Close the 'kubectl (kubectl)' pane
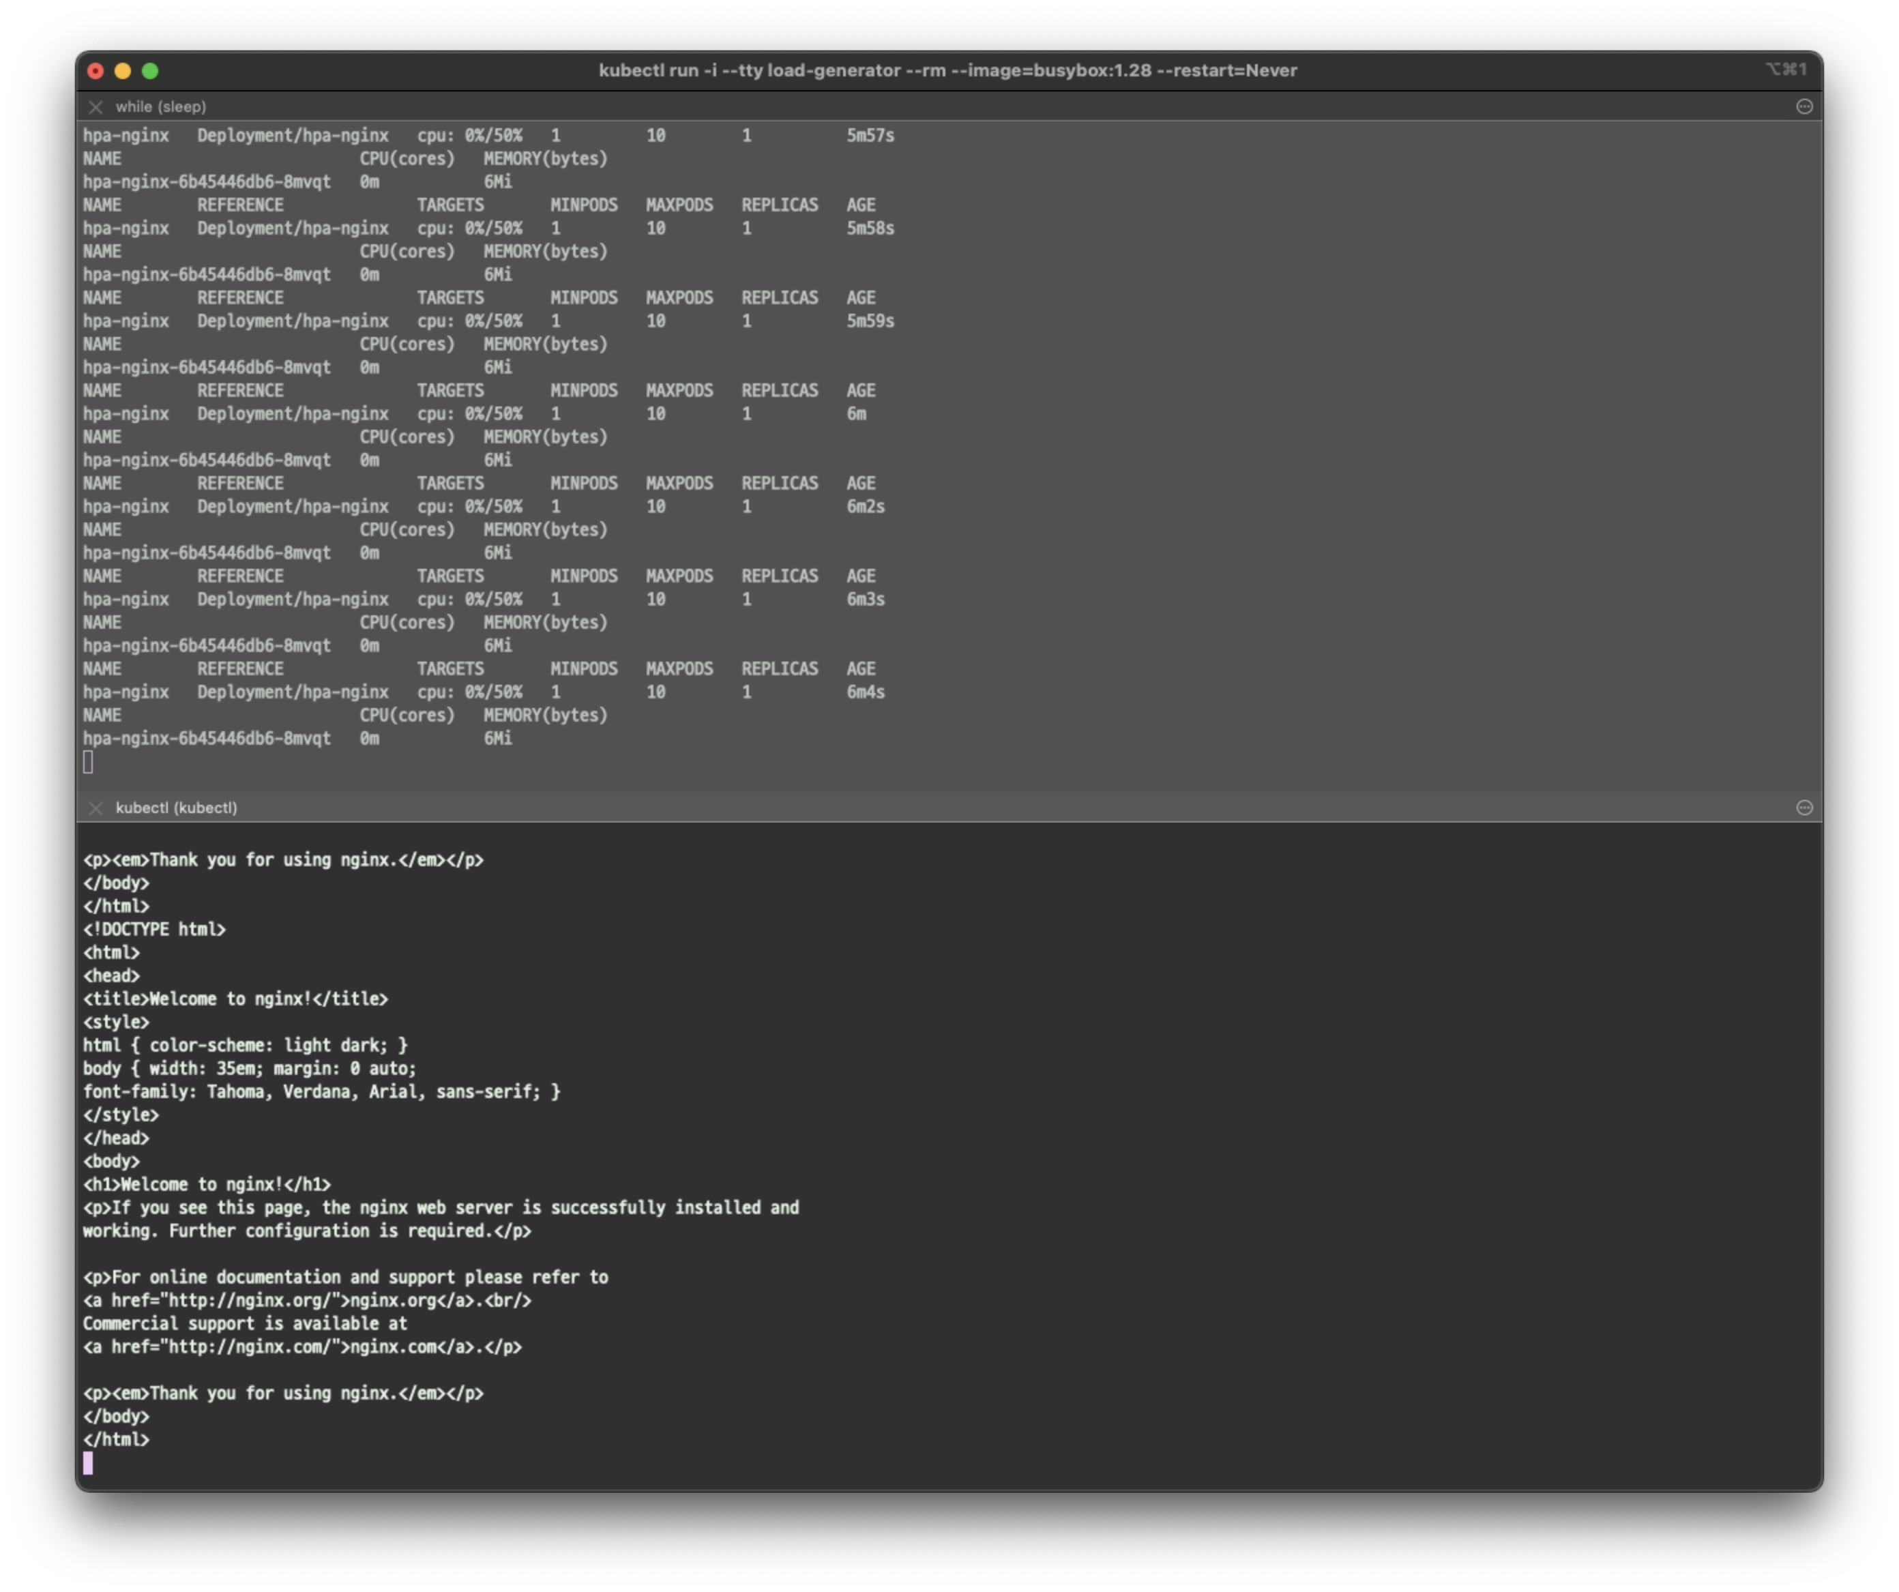The width and height of the screenshot is (1899, 1592). click(x=96, y=808)
